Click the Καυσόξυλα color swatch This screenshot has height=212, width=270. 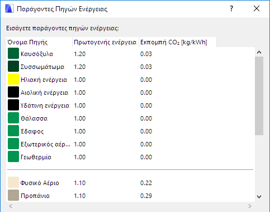tap(13, 53)
